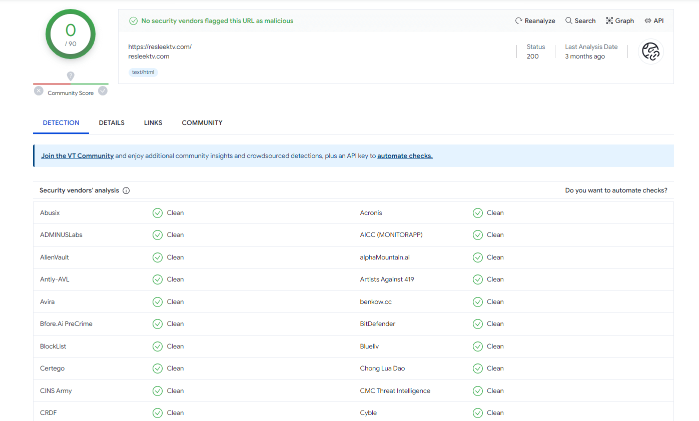The width and height of the screenshot is (699, 421).
Task: Click the Clean check icon for CMC Threat Intelligence
Action: tap(478, 391)
